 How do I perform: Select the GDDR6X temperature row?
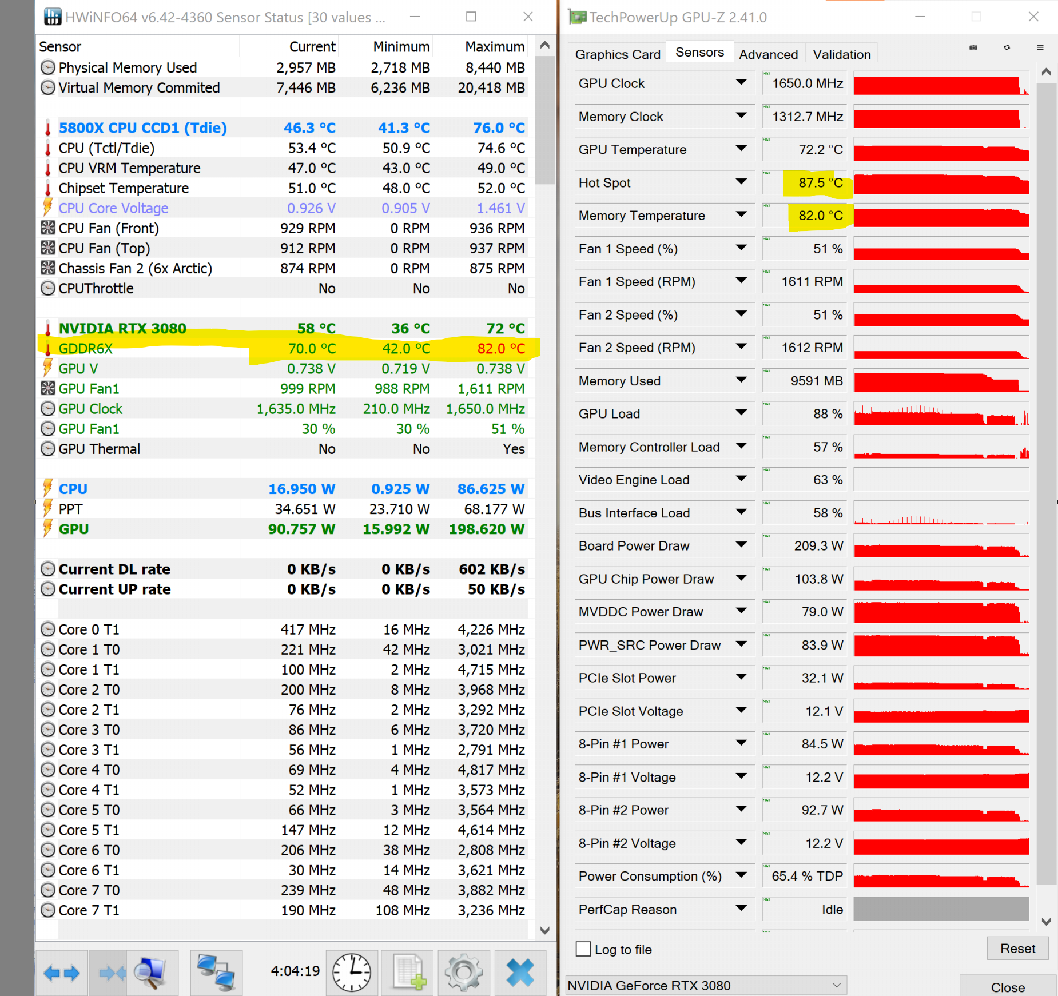283,348
